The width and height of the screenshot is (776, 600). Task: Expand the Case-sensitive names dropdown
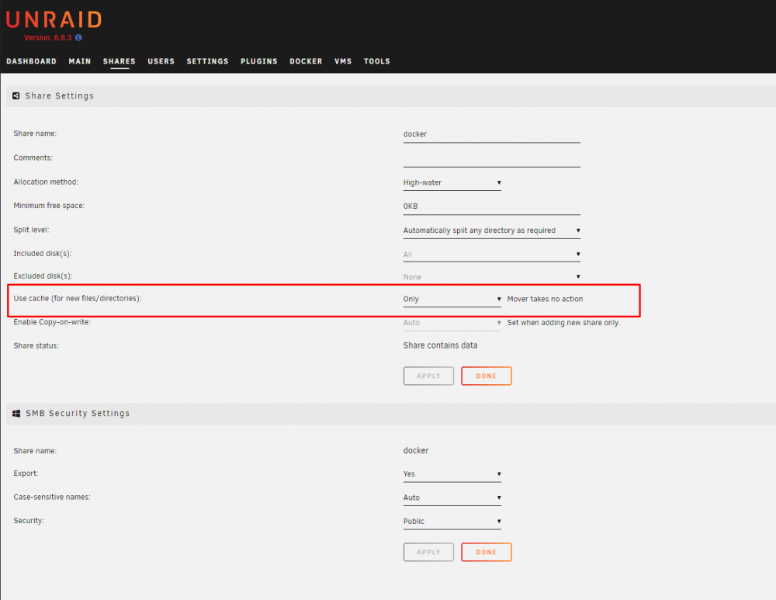[452, 498]
